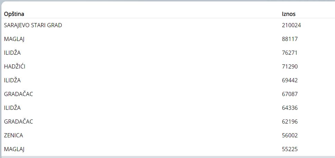The image size is (335, 158).
Task: Click MAGLAJ in the 88117 row
Action: click(14, 39)
